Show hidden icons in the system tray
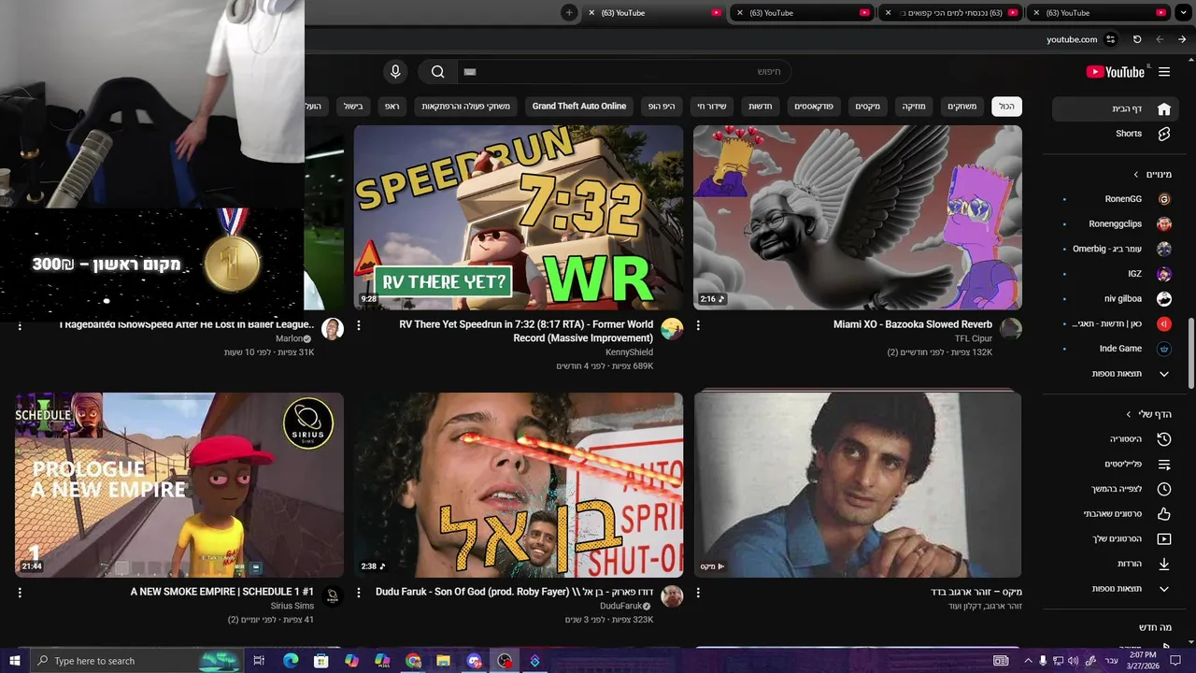This screenshot has width=1196, height=673. [1028, 661]
